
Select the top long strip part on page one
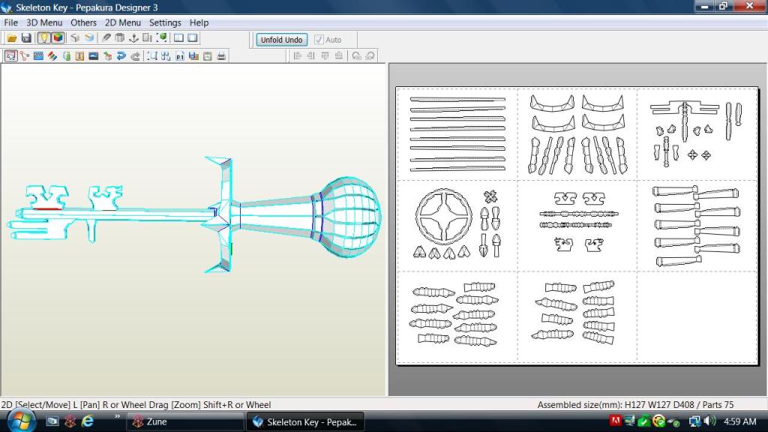[x=457, y=100]
